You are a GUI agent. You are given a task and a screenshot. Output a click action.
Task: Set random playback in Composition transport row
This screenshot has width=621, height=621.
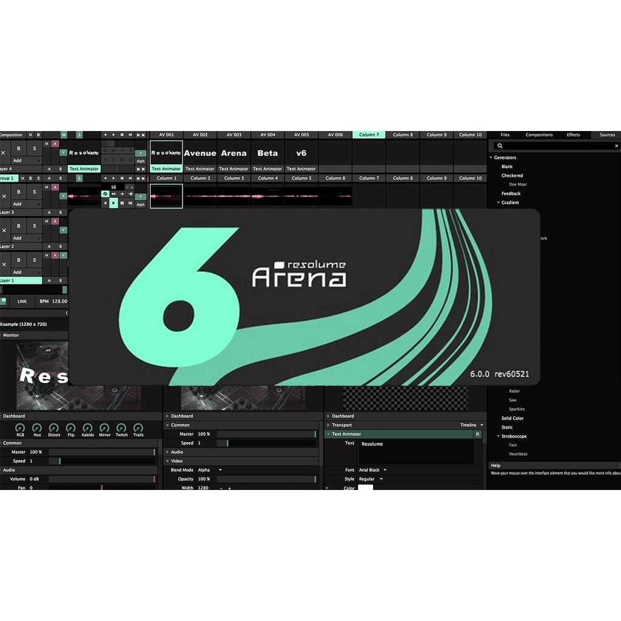(130, 135)
